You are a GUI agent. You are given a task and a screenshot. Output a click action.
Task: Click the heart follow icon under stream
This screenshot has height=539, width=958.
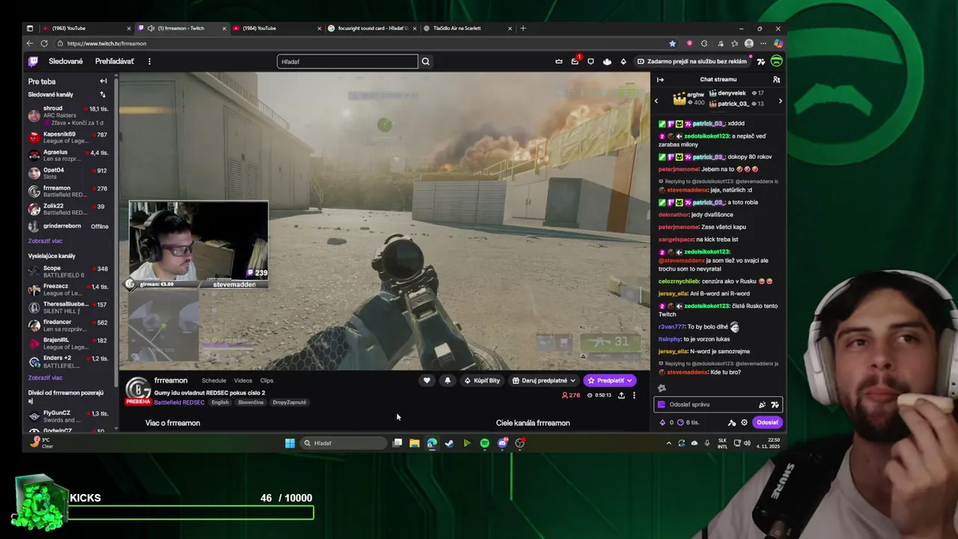[427, 380]
